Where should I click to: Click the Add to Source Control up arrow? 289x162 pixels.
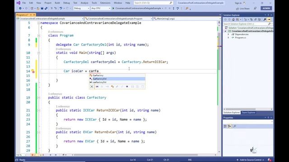[238, 160]
